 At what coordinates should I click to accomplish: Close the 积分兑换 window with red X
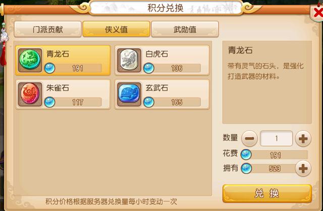click(x=318, y=13)
